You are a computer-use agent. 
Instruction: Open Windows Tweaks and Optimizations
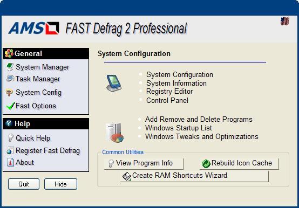pyautogui.click(x=201, y=136)
